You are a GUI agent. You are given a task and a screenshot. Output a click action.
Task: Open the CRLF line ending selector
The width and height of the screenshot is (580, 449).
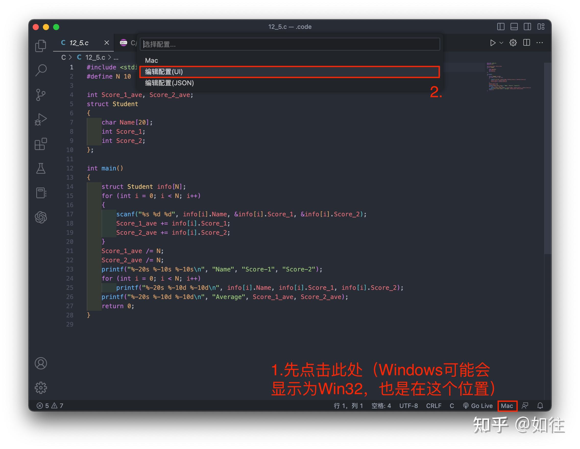(x=434, y=406)
